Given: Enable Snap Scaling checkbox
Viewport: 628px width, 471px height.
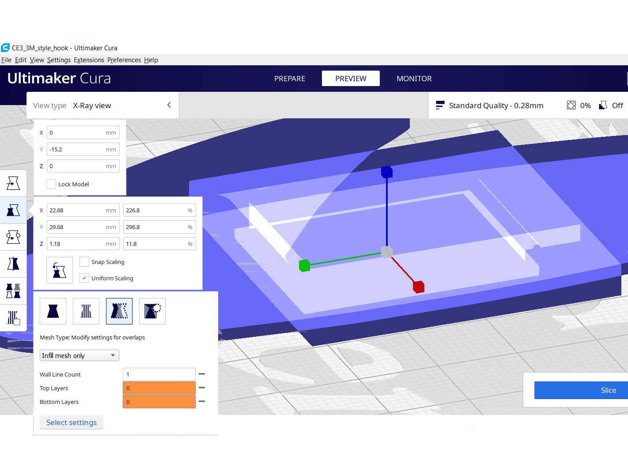Looking at the screenshot, I should click(84, 262).
